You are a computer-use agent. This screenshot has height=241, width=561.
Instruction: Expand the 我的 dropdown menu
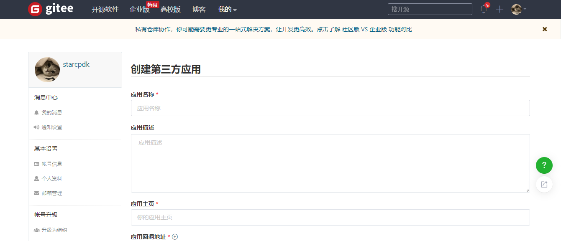click(227, 10)
